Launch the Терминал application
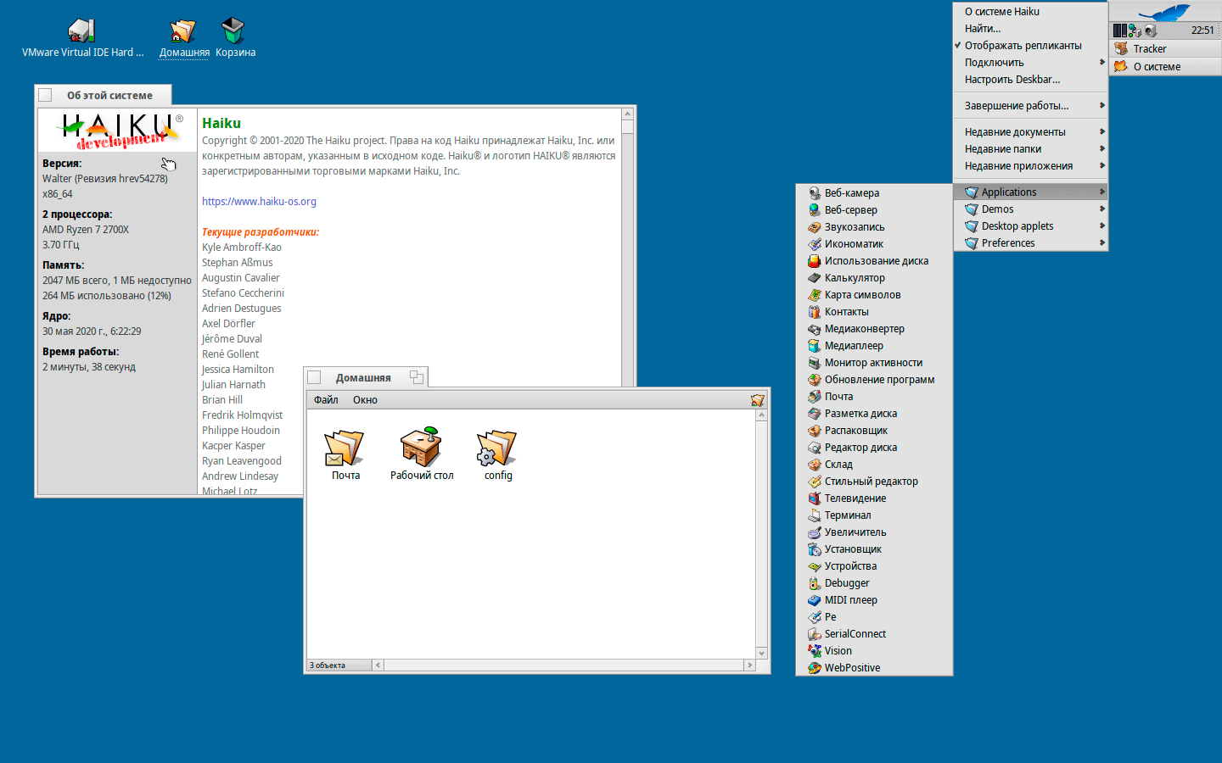This screenshot has height=763, width=1222. coord(874,515)
